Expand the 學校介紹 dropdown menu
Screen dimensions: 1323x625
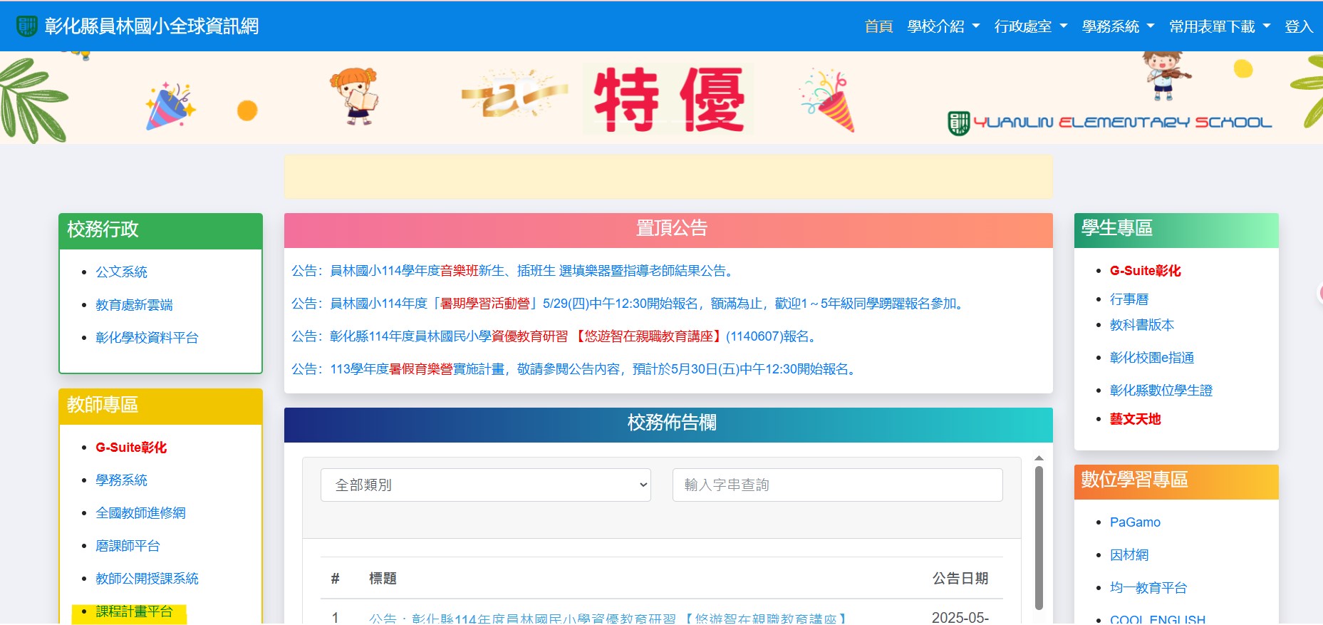click(943, 27)
